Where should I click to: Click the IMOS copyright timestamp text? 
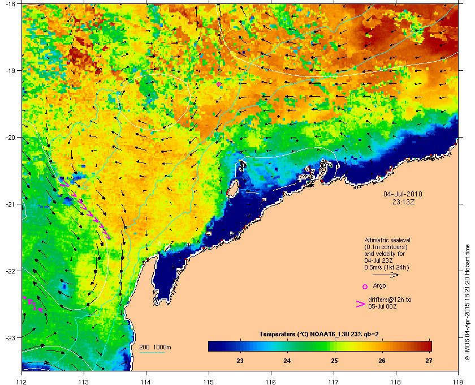pos(467,303)
